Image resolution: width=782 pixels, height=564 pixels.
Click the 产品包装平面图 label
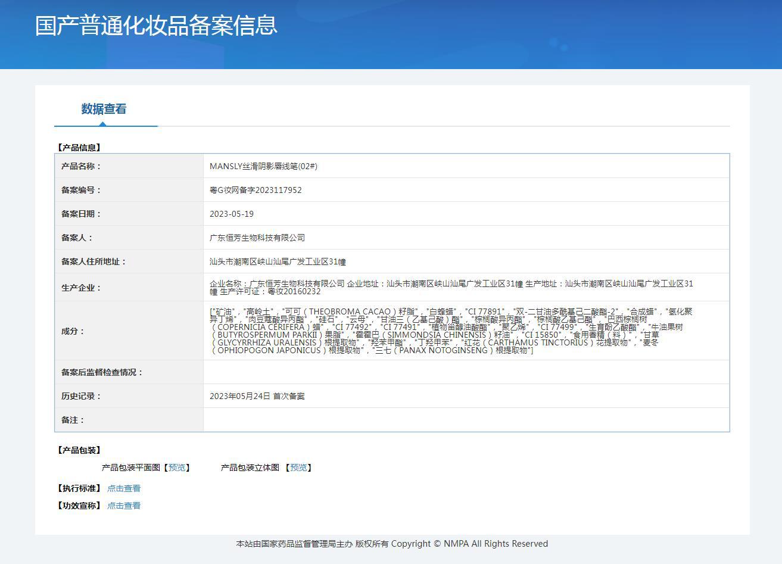pyautogui.click(x=131, y=468)
